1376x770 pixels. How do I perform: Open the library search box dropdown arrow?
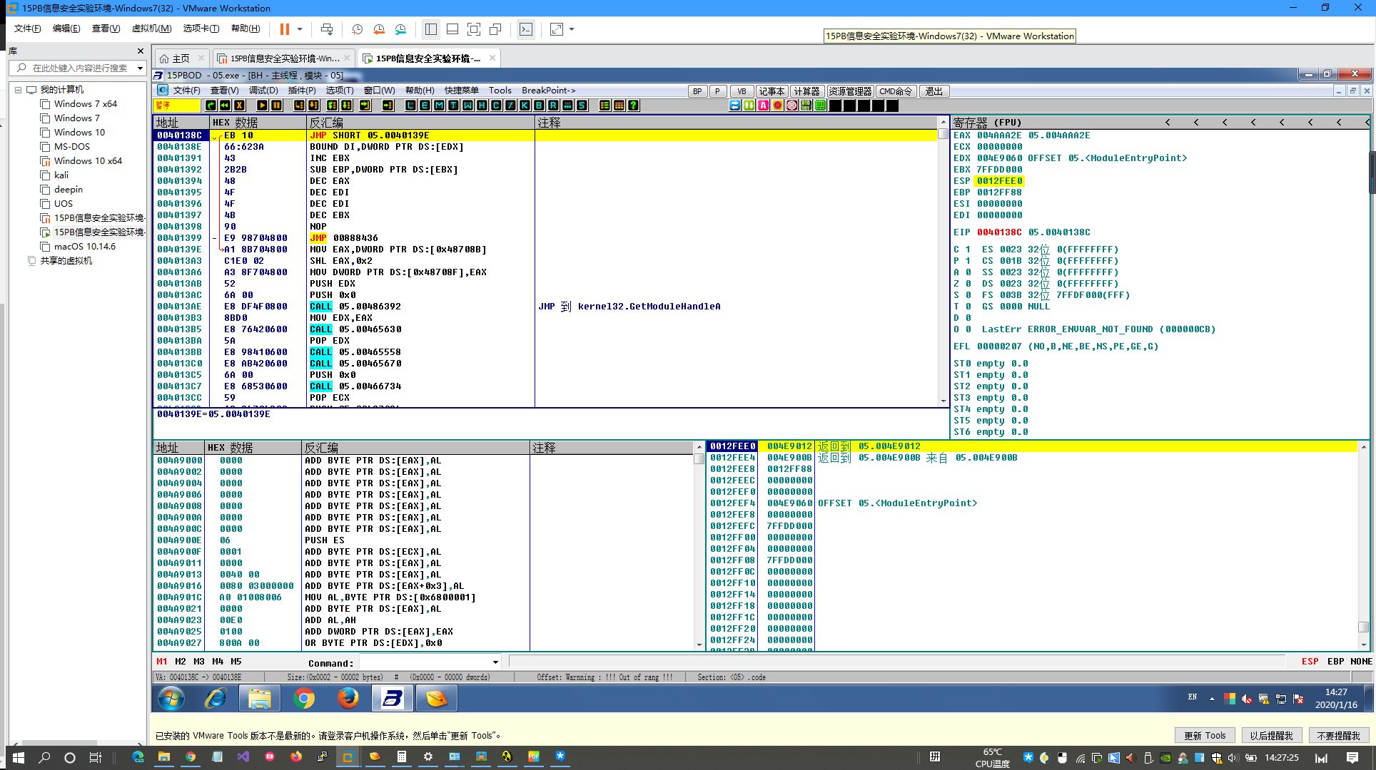tap(140, 68)
